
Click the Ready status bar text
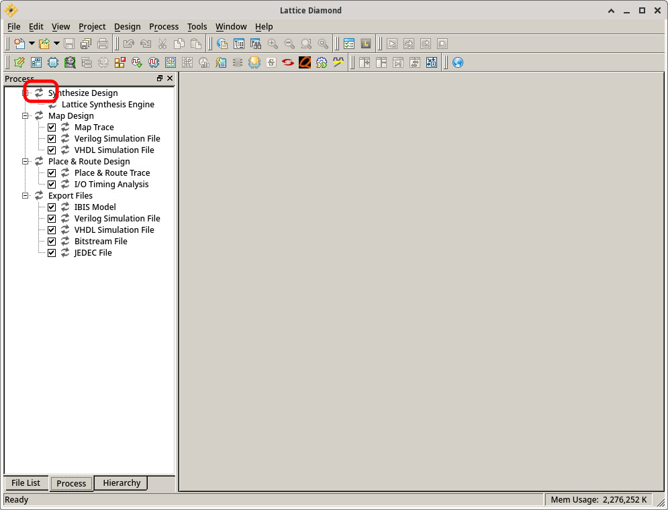click(16, 500)
